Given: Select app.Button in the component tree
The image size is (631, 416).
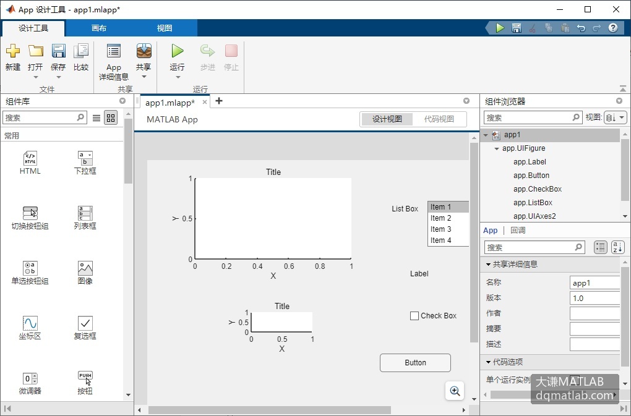Looking at the screenshot, I should [531, 176].
